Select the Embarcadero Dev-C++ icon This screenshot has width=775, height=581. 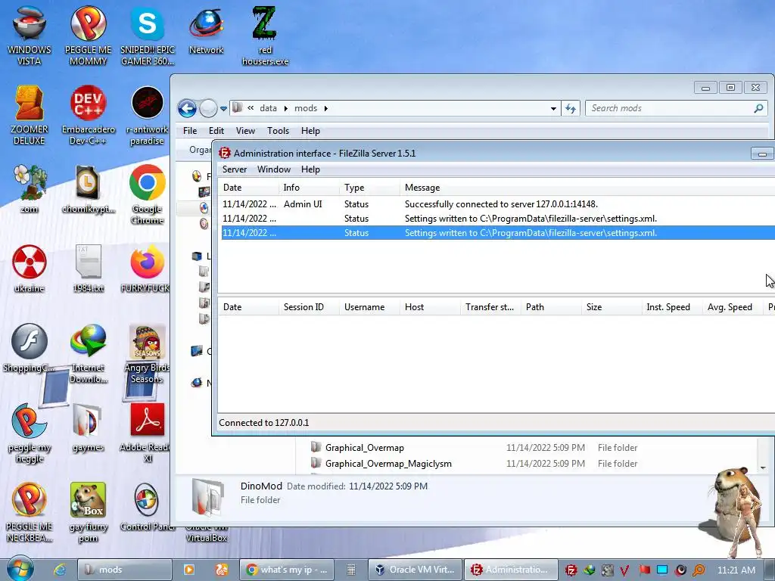pos(88,115)
